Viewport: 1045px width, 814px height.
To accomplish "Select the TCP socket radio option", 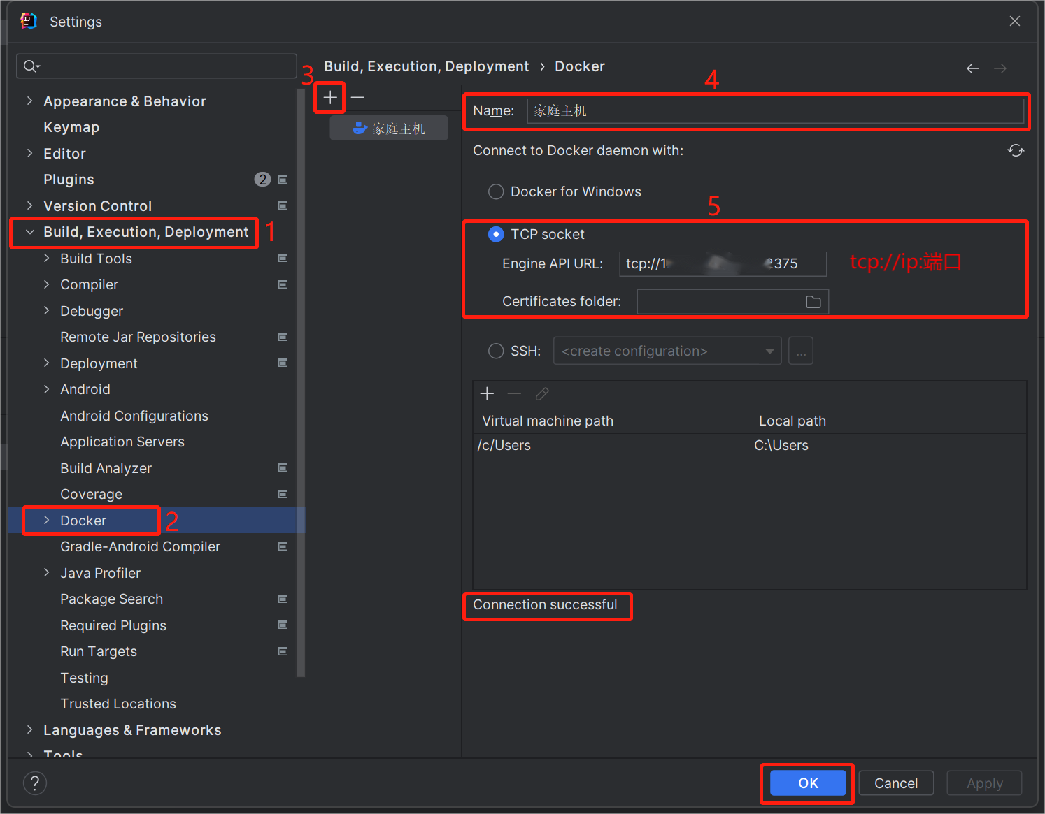I will [x=496, y=234].
